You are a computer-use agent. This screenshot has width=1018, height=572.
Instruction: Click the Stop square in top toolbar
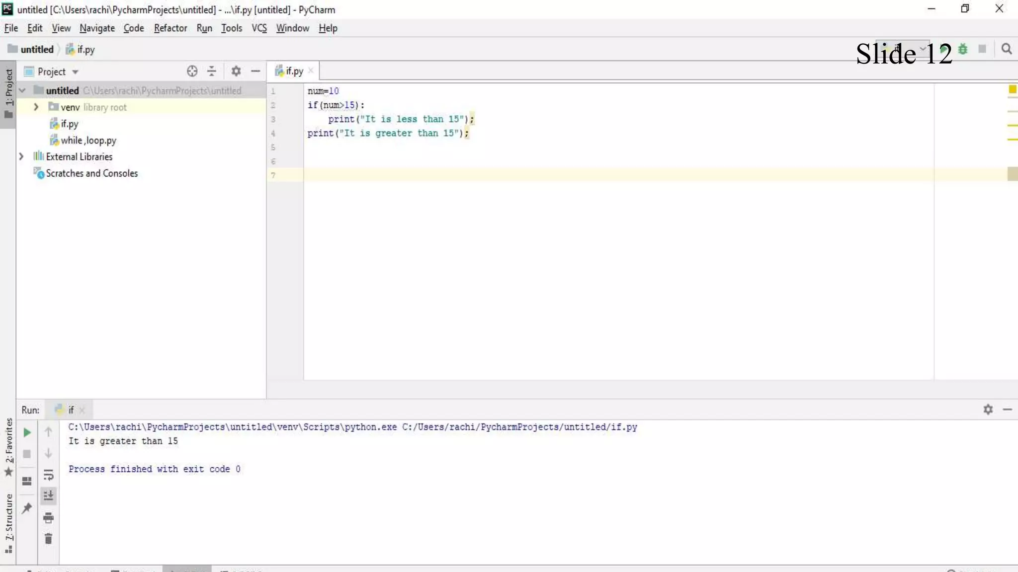point(982,49)
